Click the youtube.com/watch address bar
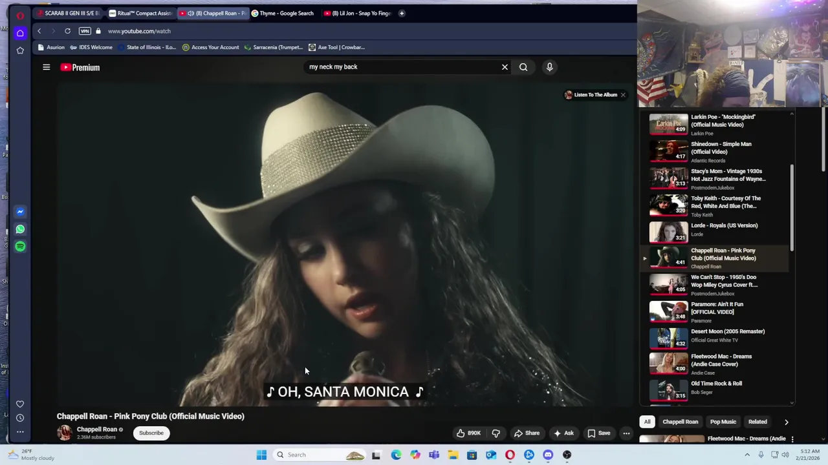Viewport: 828px width, 465px height. [x=139, y=31]
